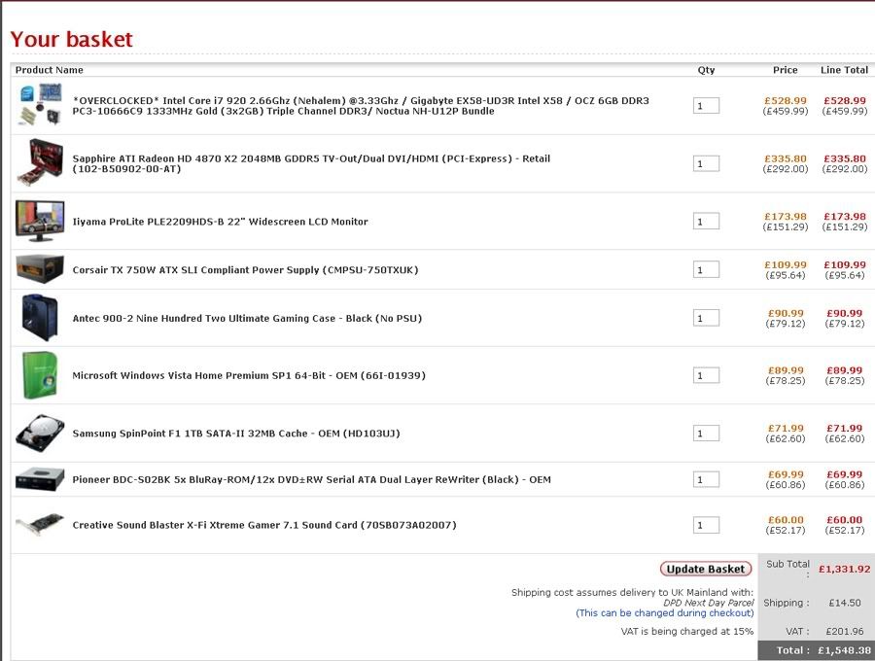Click the Pioneer BluRay drive thumbnail
Image resolution: width=875 pixels, height=661 pixels.
(39, 479)
